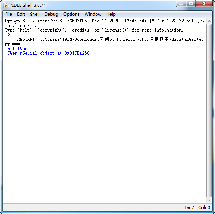The width and height of the screenshot is (215, 214).
Task: Click the '*IDLE Shell 3.8.7*' window title
Action: (x=28, y=5)
